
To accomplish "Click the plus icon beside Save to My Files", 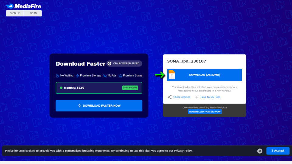I will coord(197,97).
